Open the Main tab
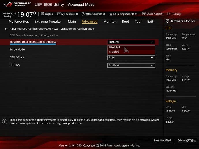Screen dimensions: 199x149 click(72, 22)
